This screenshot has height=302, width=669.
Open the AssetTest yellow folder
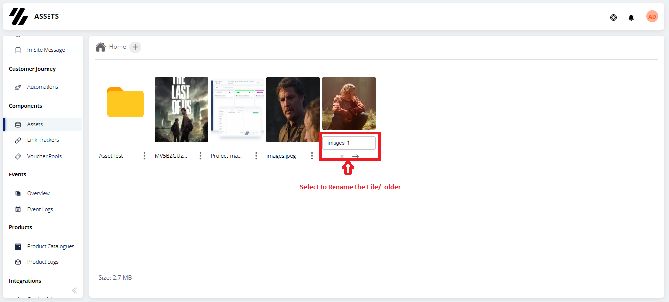(126, 102)
